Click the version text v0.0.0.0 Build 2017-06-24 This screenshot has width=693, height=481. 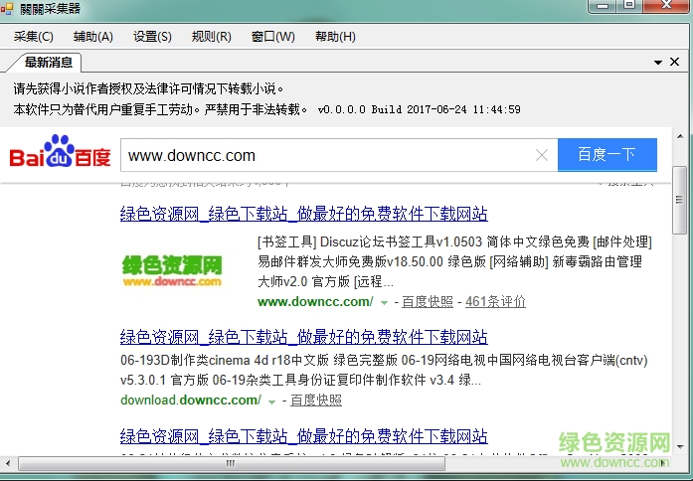pos(419,109)
